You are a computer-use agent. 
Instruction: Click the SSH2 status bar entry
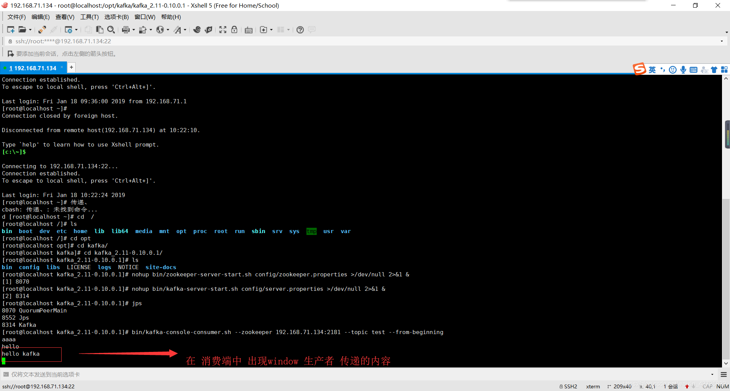point(568,386)
